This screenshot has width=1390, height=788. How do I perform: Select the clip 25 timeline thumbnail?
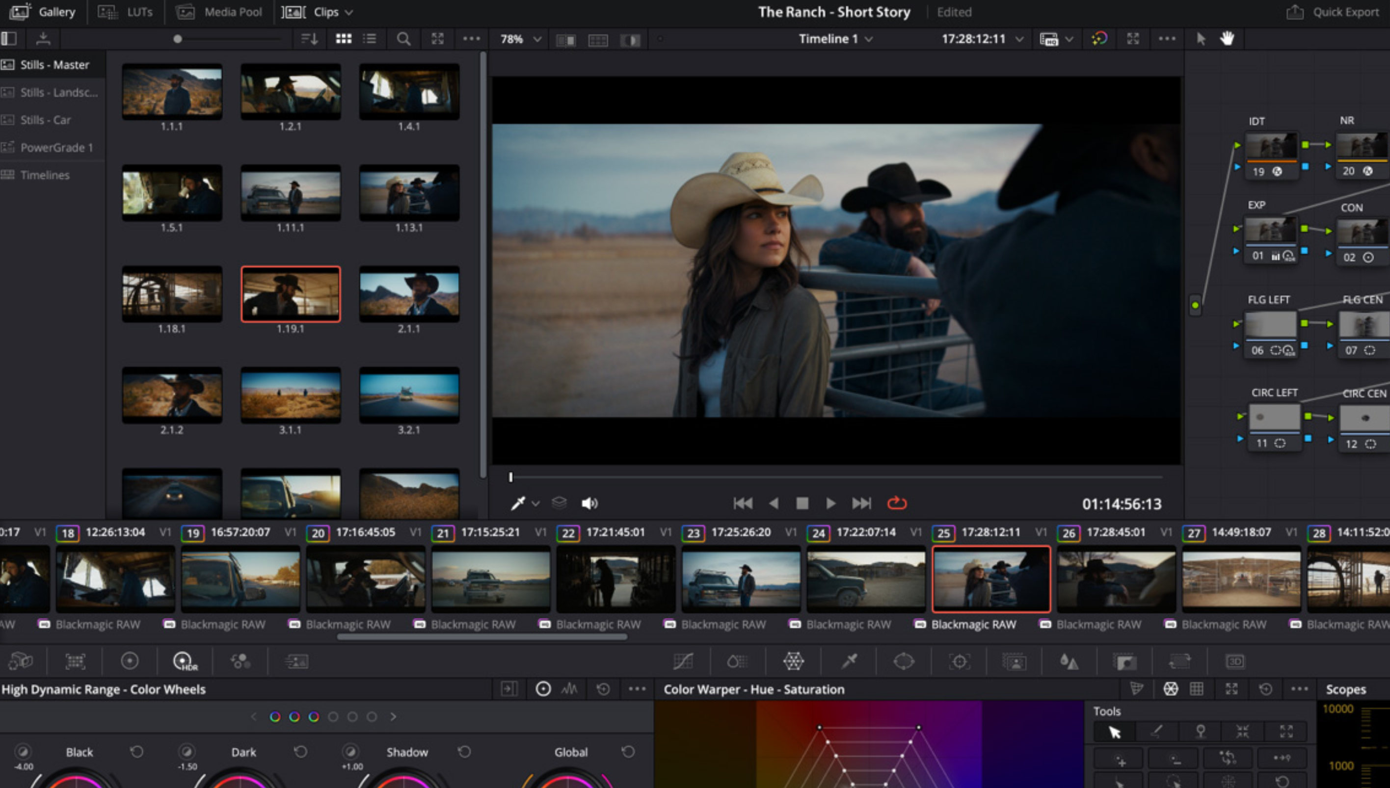[x=990, y=579]
